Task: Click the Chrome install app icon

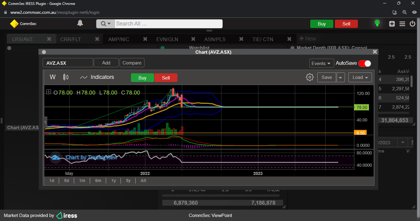Action: (x=395, y=12)
